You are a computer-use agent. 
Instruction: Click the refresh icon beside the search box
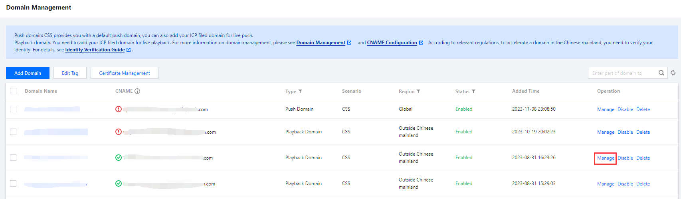[x=673, y=73]
